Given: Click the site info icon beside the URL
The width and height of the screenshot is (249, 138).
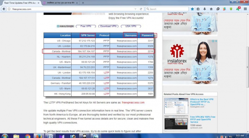Looking at the screenshot, I should pos(9,9).
